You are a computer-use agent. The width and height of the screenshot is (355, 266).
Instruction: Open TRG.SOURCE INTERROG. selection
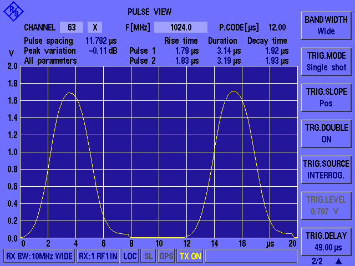pyautogui.click(x=326, y=169)
